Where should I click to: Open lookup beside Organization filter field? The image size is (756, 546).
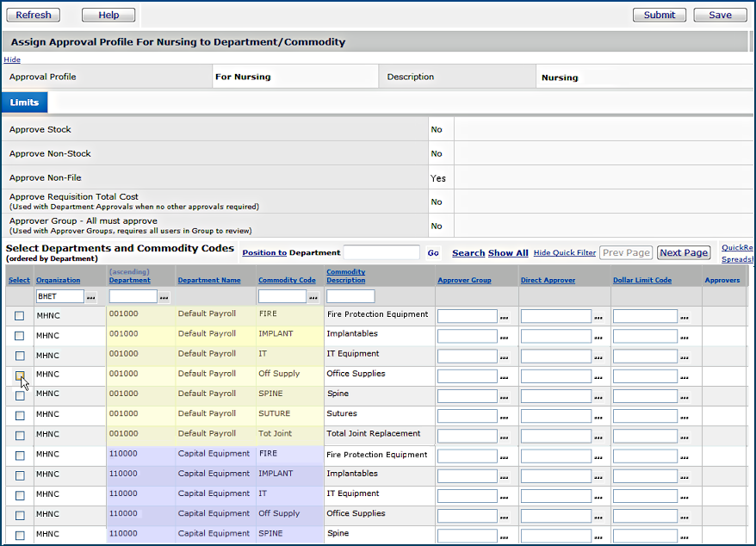[92, 296]
